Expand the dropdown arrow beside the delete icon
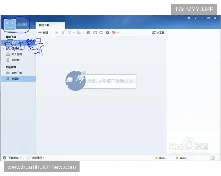This screenshot has height=176, width=221. point(74,32)
